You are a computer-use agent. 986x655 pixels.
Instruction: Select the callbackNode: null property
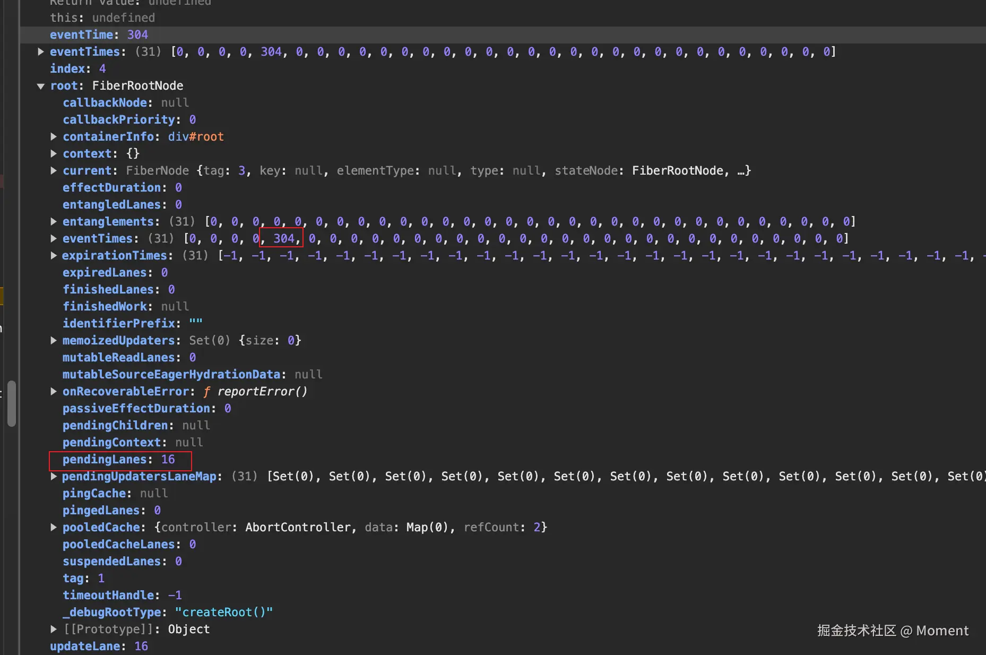pyautogui.click(x=126, y=102)
